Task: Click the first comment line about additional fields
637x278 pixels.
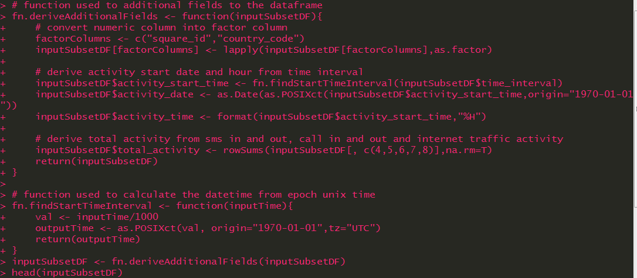Action: click(167, 6)
